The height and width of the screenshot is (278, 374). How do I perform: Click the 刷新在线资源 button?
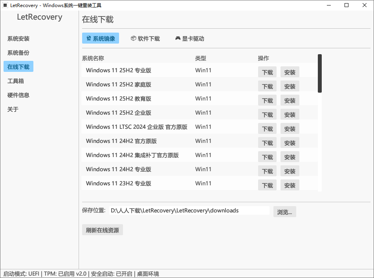102,230
